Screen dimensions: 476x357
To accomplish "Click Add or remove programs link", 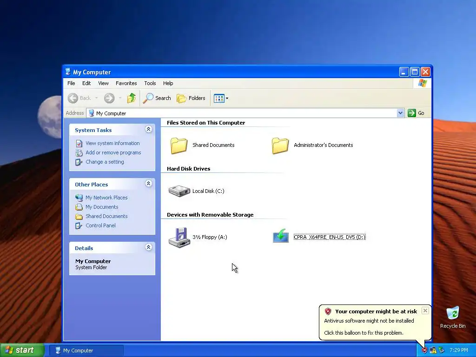I will point(113,152).
